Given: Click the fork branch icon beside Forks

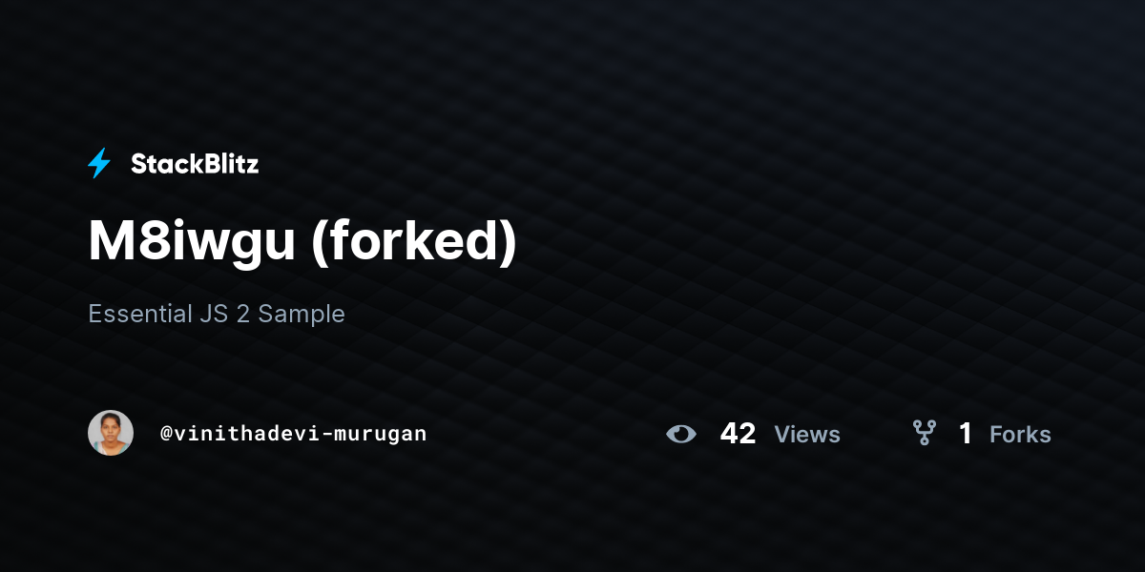Looking at the screenshot, I should click(924, 434).
